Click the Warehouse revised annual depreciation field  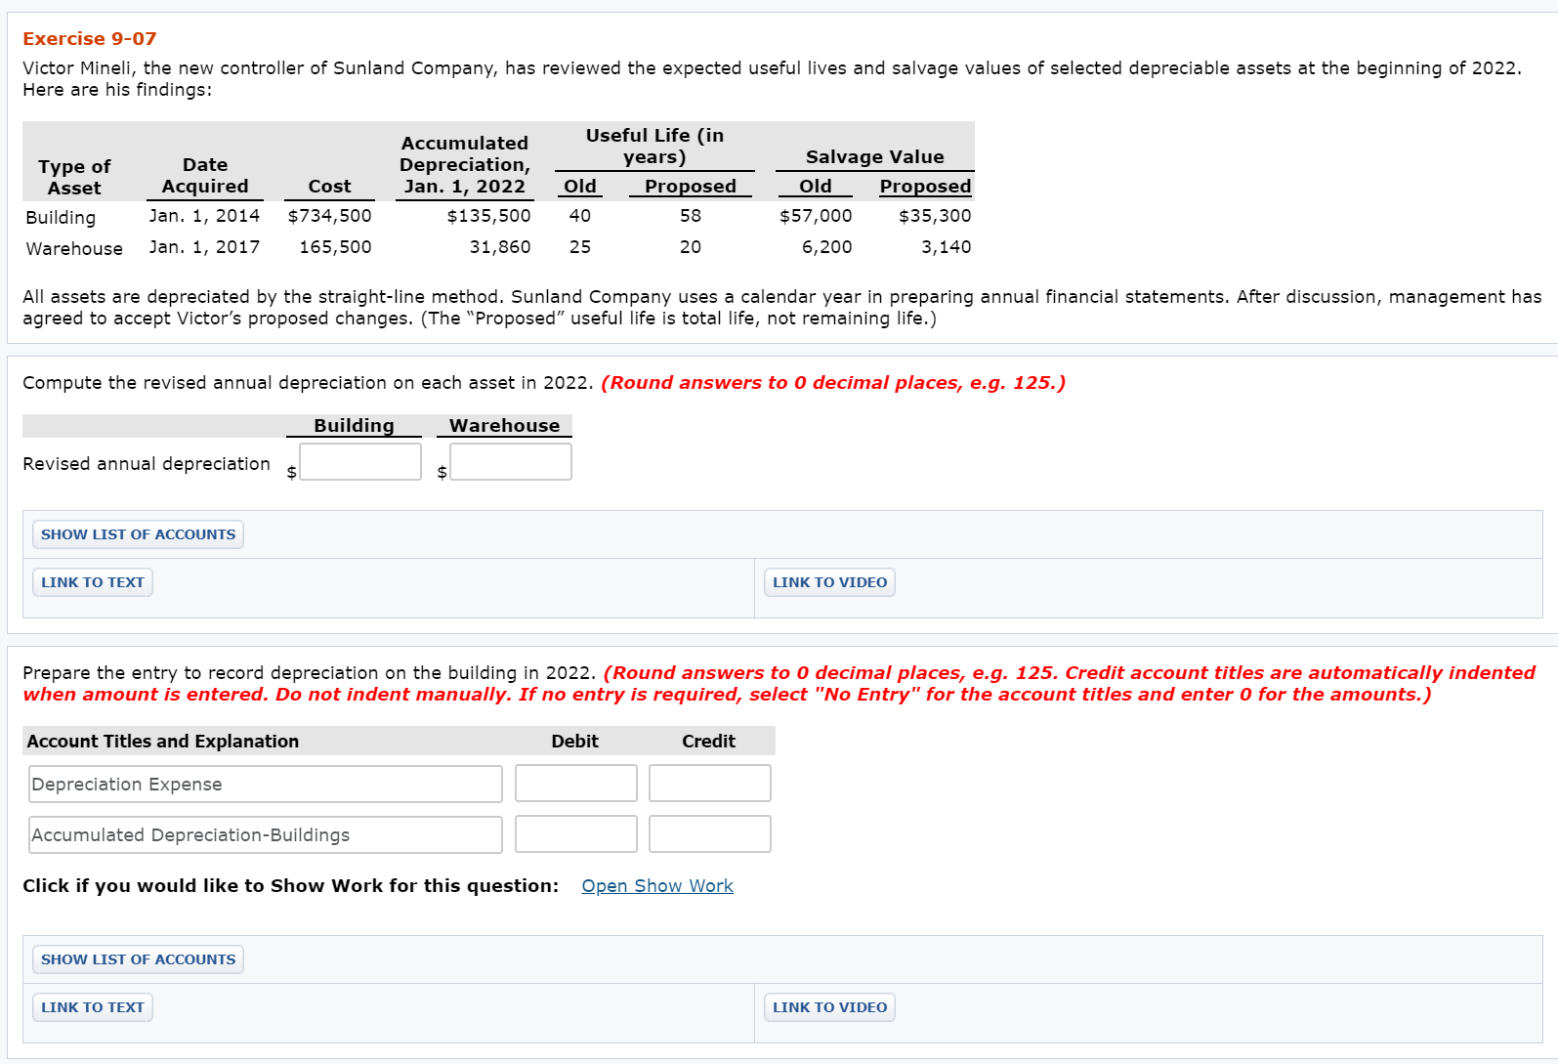point(511,462)
